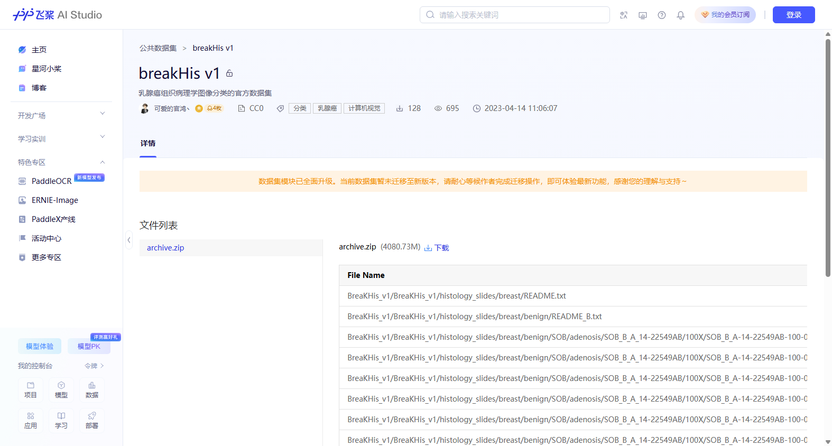Screen dimensions: 832x446
Task: Click the monitor screen icon in header
Action: pos(643,15)
